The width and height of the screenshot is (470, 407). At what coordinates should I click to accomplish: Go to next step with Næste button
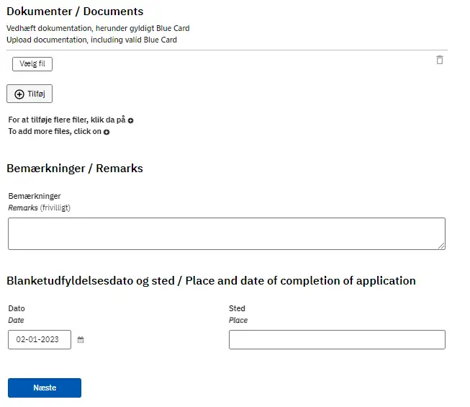click(x=45, y=388)
